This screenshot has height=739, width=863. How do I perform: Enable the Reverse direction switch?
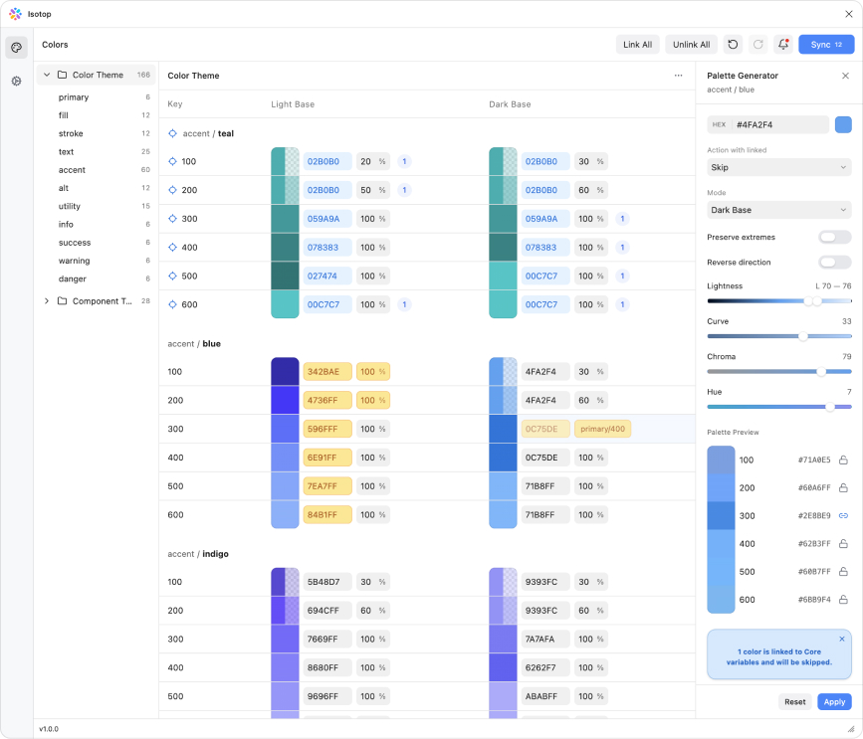coord(834,263)
